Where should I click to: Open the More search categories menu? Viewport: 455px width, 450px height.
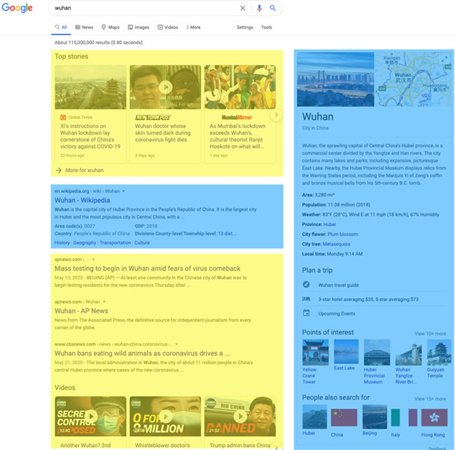[193, 27]
